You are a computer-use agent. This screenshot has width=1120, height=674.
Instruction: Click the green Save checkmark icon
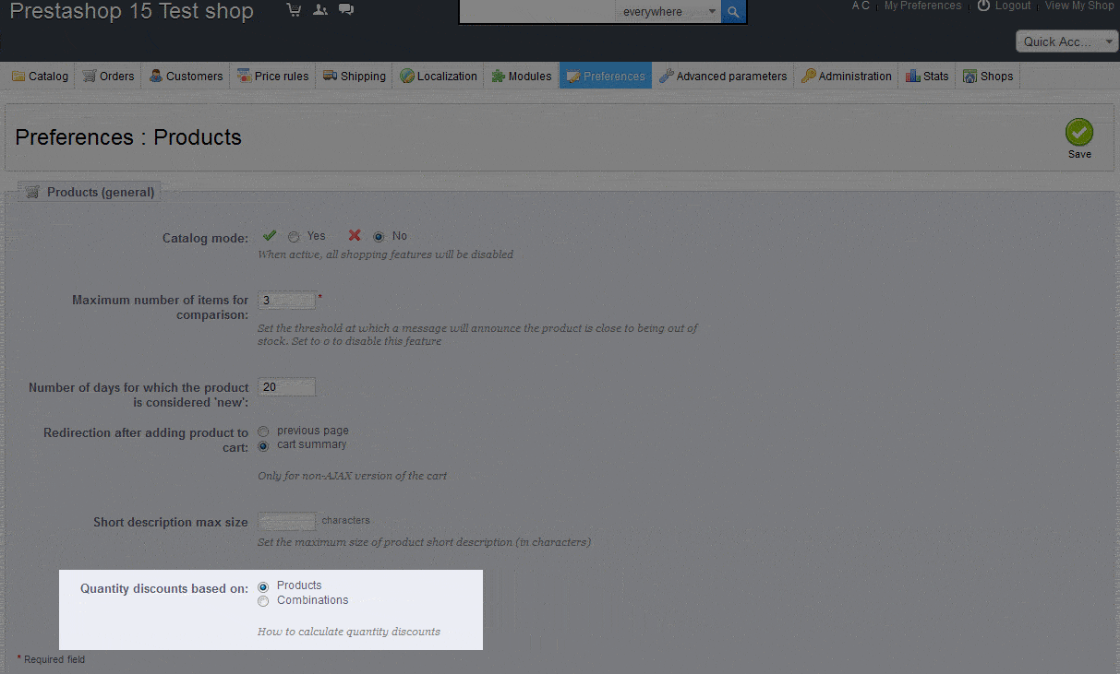coord(1078,132)
